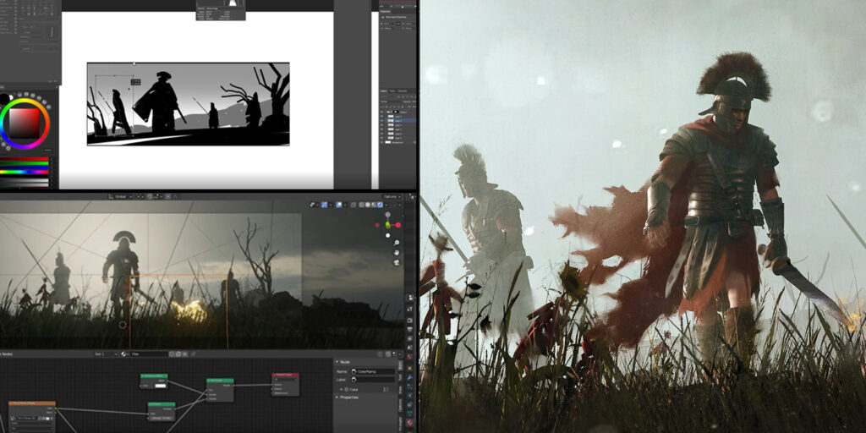Open the Blender viewport gizmo visibility toggle
This screenshot has height=433, width=866.
coord(325,205)
